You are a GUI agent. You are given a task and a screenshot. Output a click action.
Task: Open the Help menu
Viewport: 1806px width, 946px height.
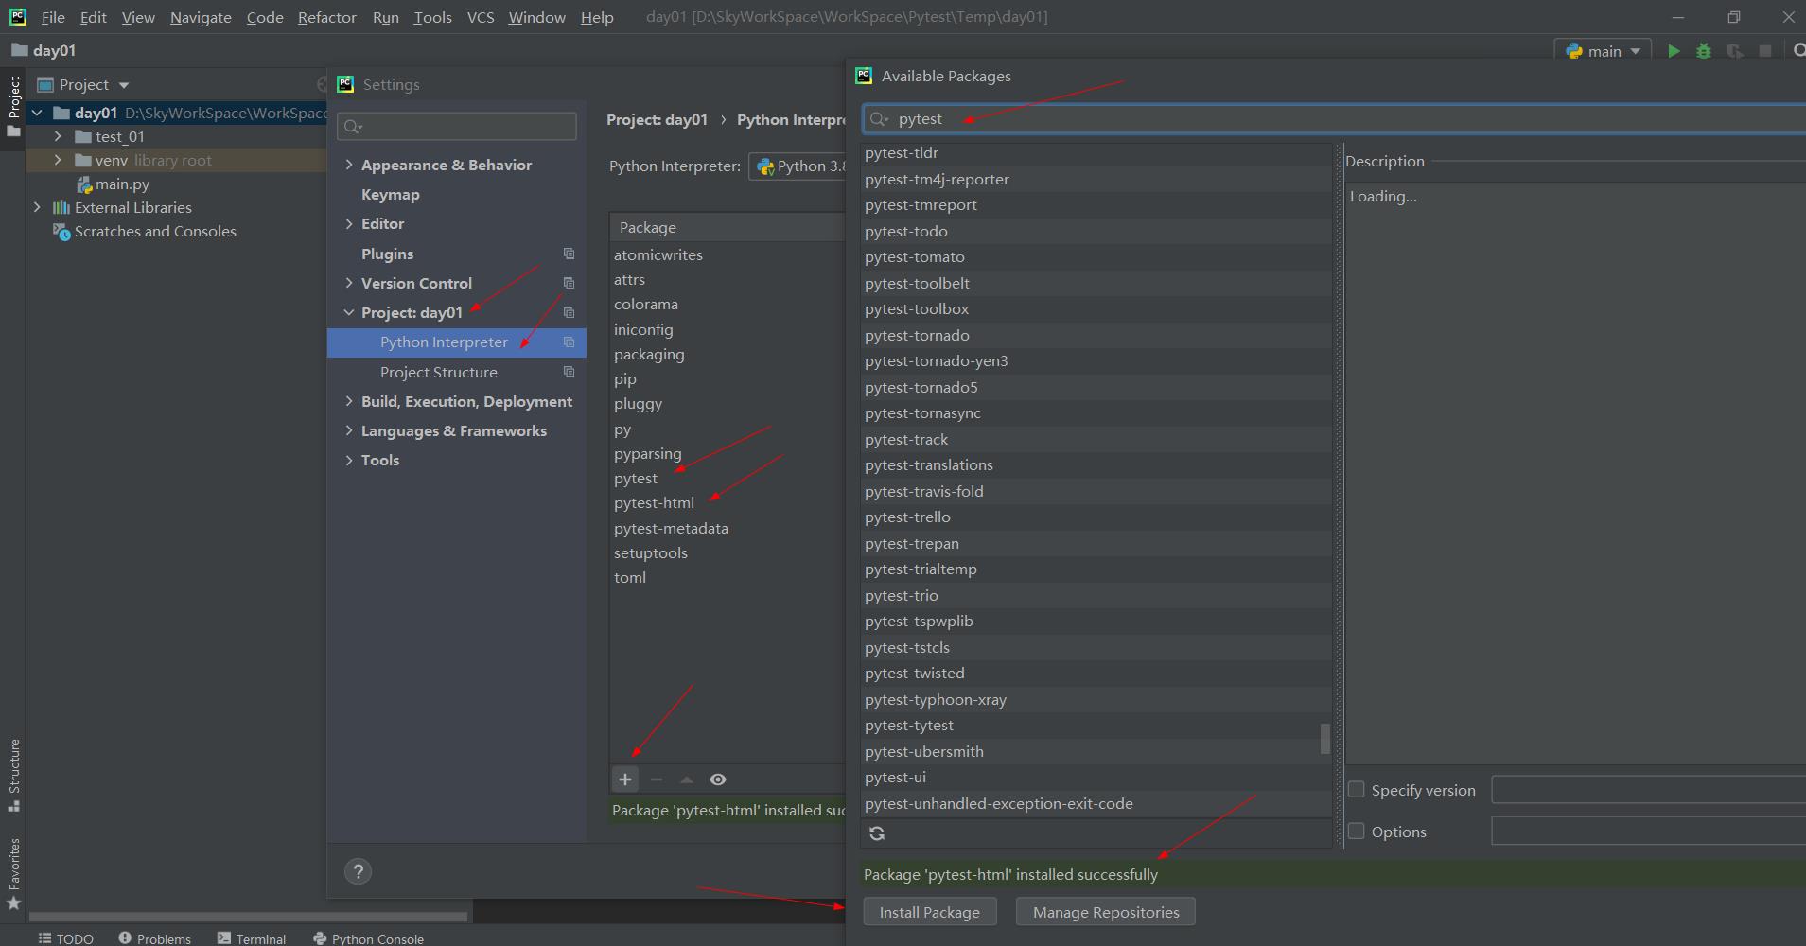tap(597, 17)
